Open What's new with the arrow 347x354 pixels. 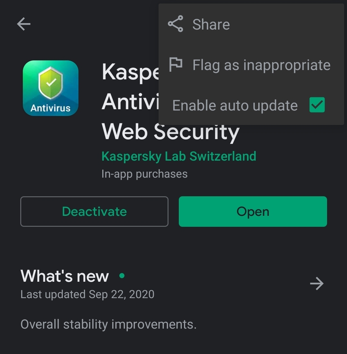[317, 283]
